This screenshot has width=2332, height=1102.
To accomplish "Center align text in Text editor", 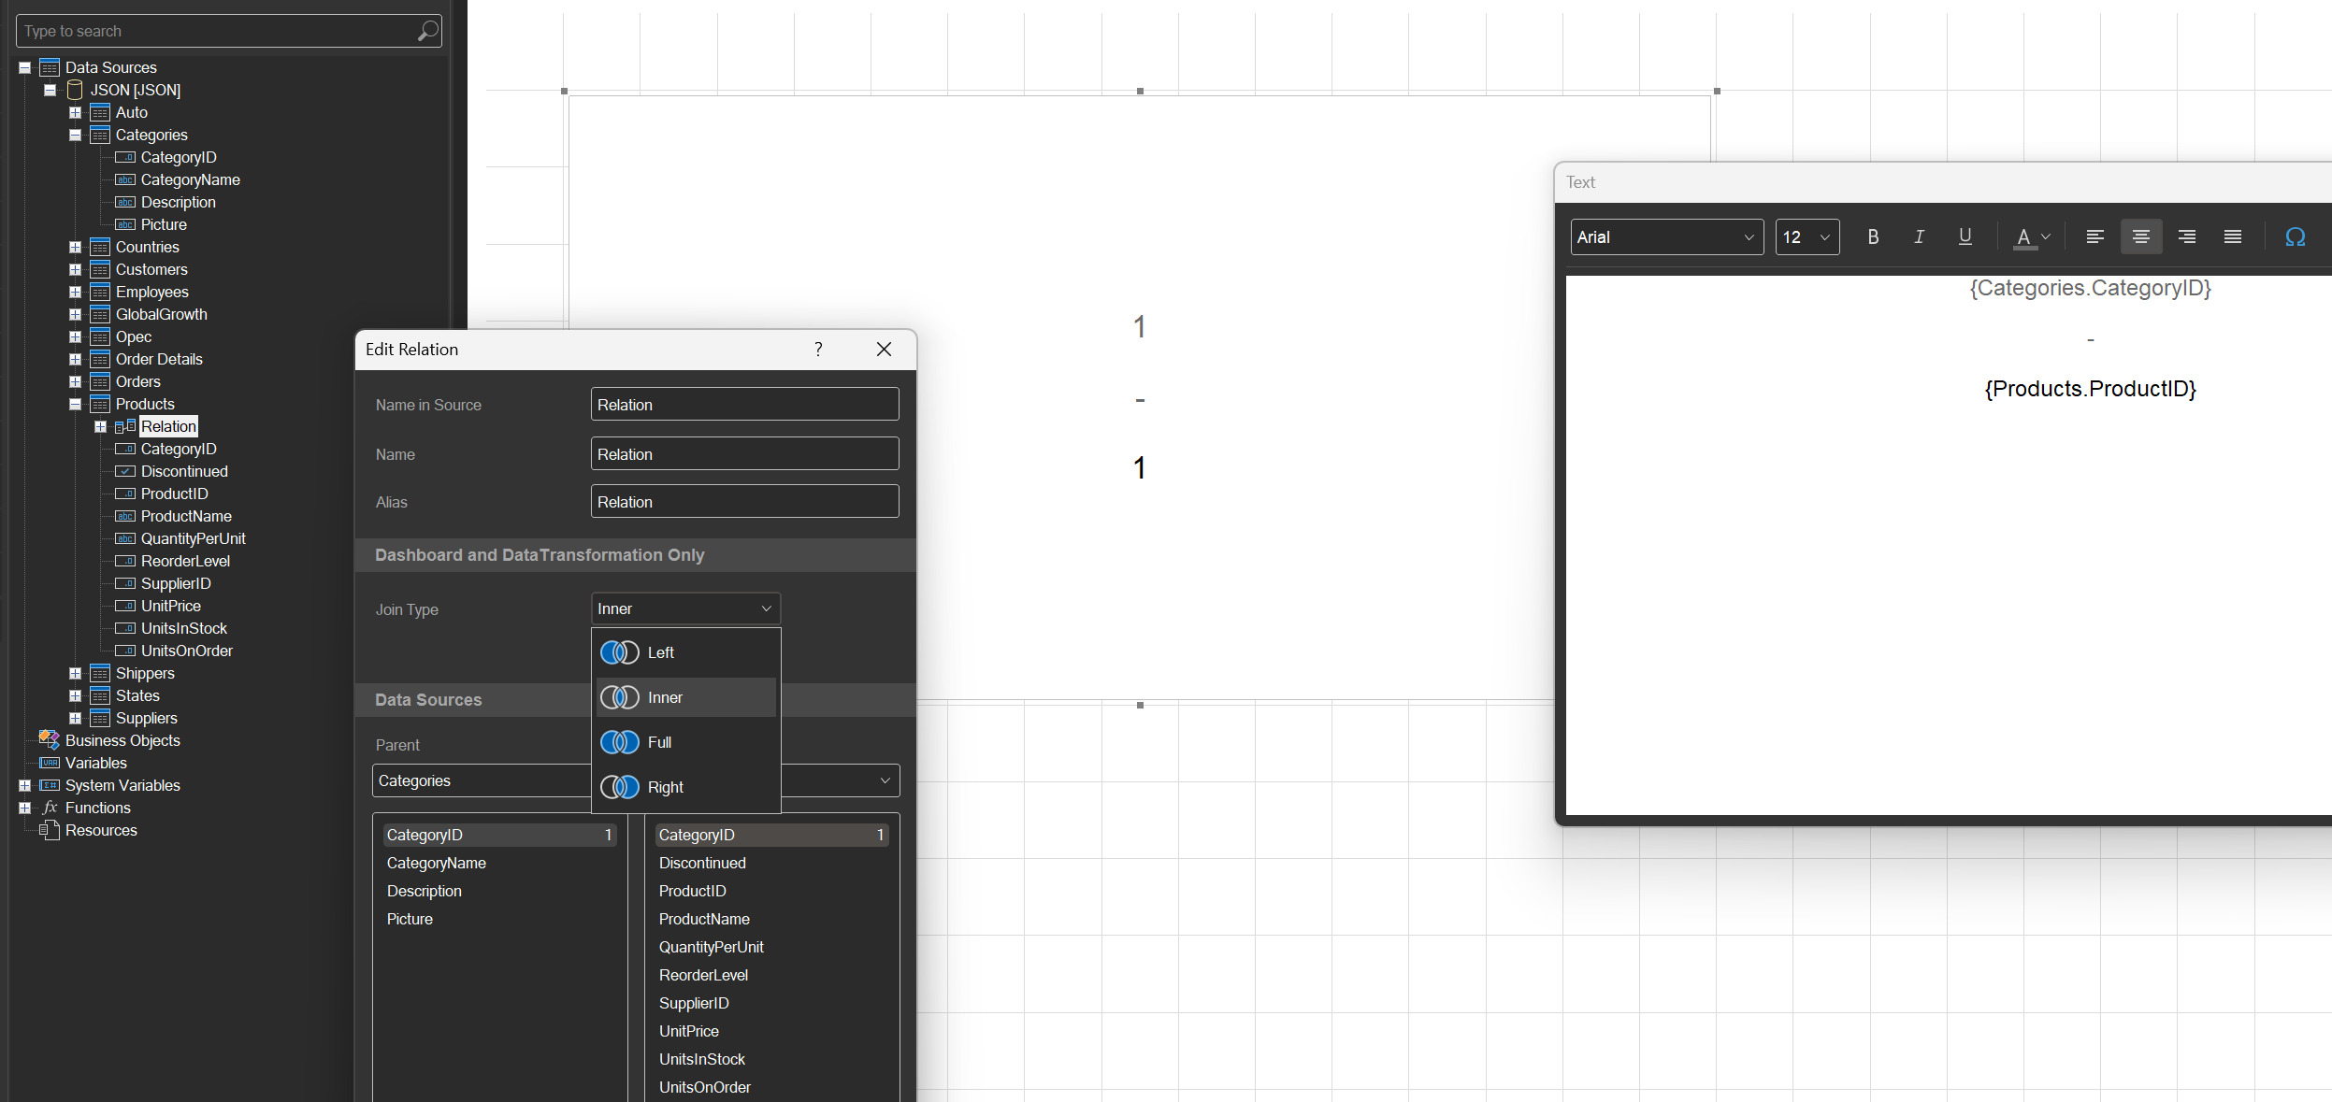I will pyautogui.click(x=2140, y=236).
